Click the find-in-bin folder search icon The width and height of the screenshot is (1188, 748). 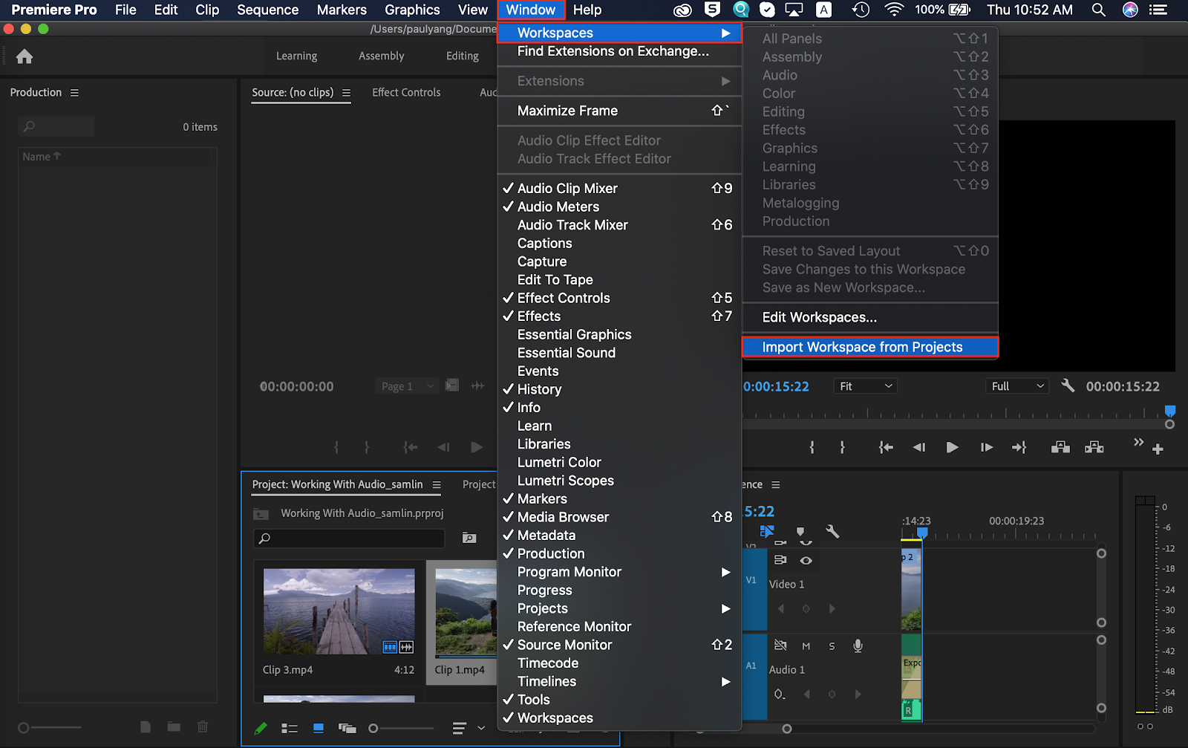pyautogui.click(x=469, y=538)
